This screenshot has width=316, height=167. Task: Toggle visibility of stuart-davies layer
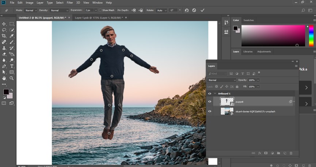(x=210, y=111)
